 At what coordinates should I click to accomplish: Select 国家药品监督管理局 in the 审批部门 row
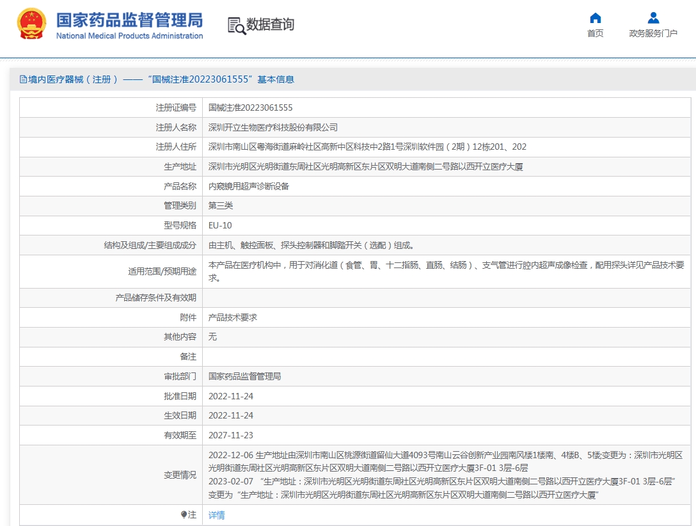(x=244, y=377)
